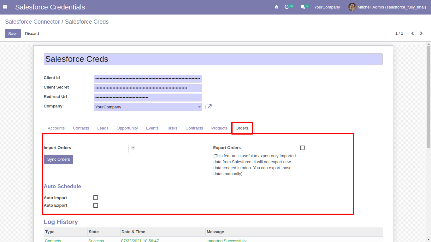Click the 1 / 1 pager counter
The height and width of the screenshot is (242, 431).
(399, 33)
